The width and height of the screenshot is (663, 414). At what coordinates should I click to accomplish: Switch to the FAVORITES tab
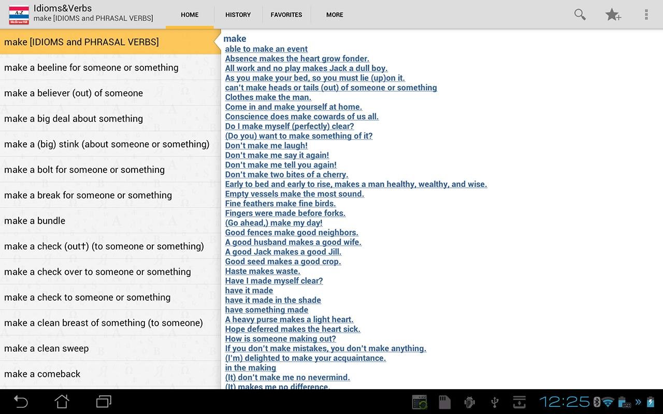point(286,14)
